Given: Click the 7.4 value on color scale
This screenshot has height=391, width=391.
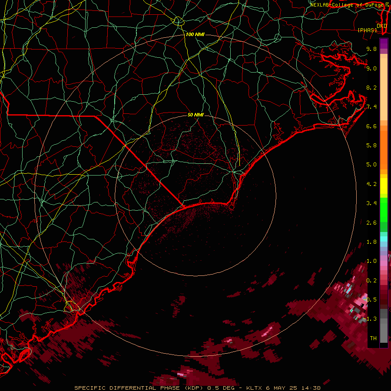Looking at the screenshot, I should [371, 107].
